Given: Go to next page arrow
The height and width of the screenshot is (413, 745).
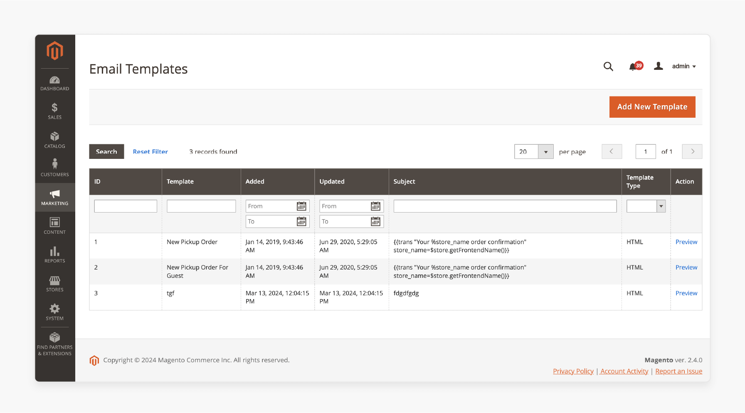Looking at the screenshot, I should pyautogui.click(x=692, y=151).
